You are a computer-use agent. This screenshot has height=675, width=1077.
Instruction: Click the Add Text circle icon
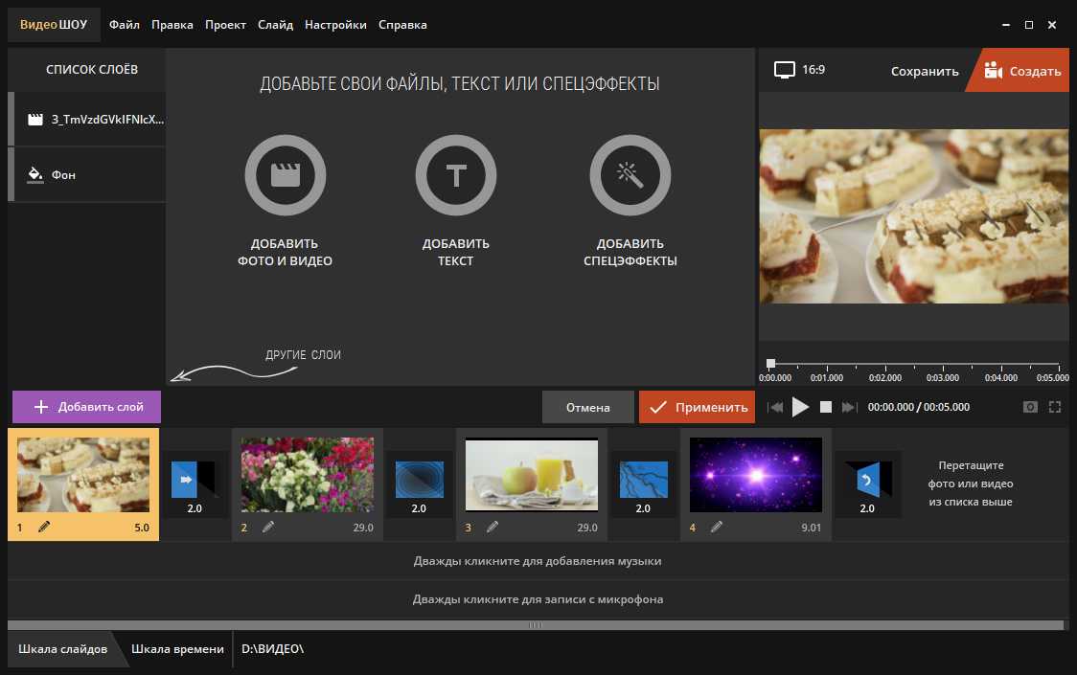tap(456, 175)
